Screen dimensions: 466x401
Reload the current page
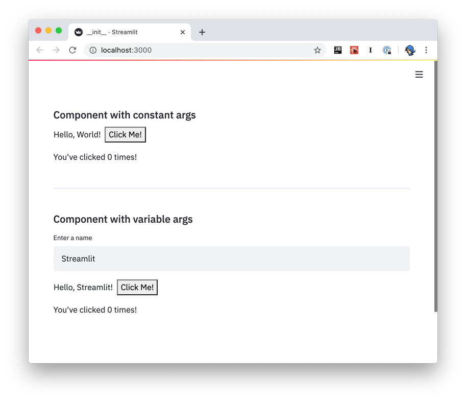point(72,50)
